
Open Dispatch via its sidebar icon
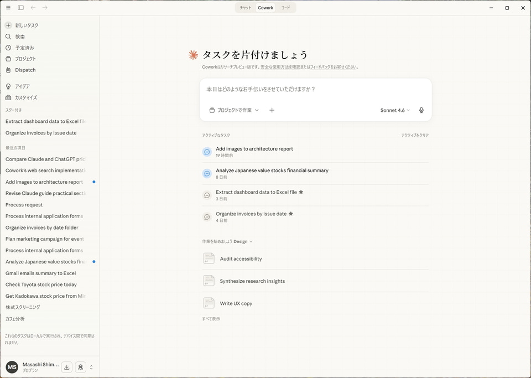click(8, 70)
